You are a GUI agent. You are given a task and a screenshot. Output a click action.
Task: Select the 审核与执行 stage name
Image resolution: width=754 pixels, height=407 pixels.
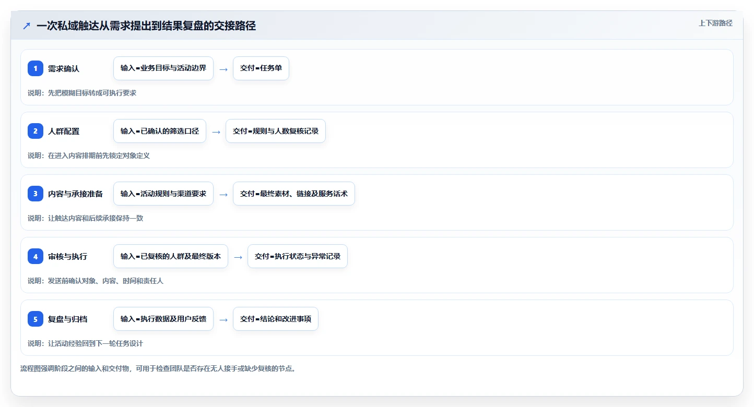[x=68, y=256]
